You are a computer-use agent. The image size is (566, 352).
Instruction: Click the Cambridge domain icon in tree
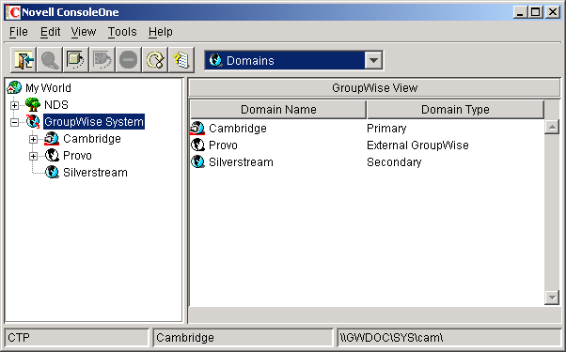click(x=52, y=138)
